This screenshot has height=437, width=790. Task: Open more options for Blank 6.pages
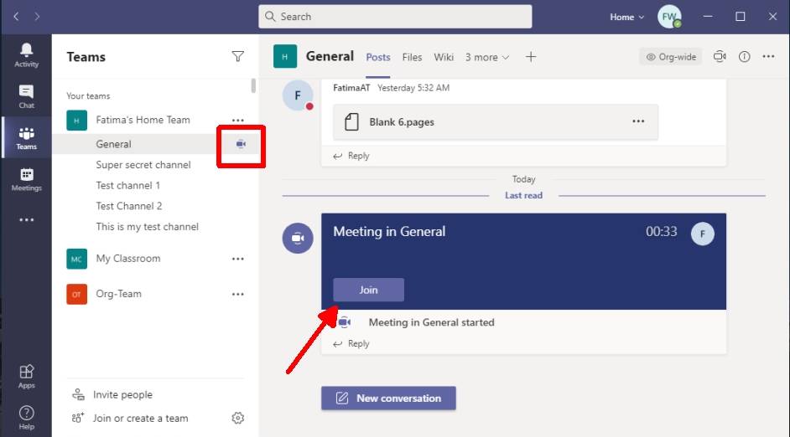point(638,121)
